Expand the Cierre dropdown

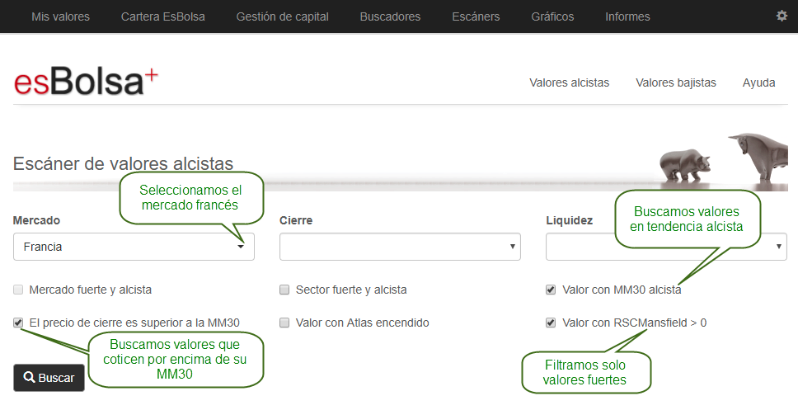[x=400, y=247]
